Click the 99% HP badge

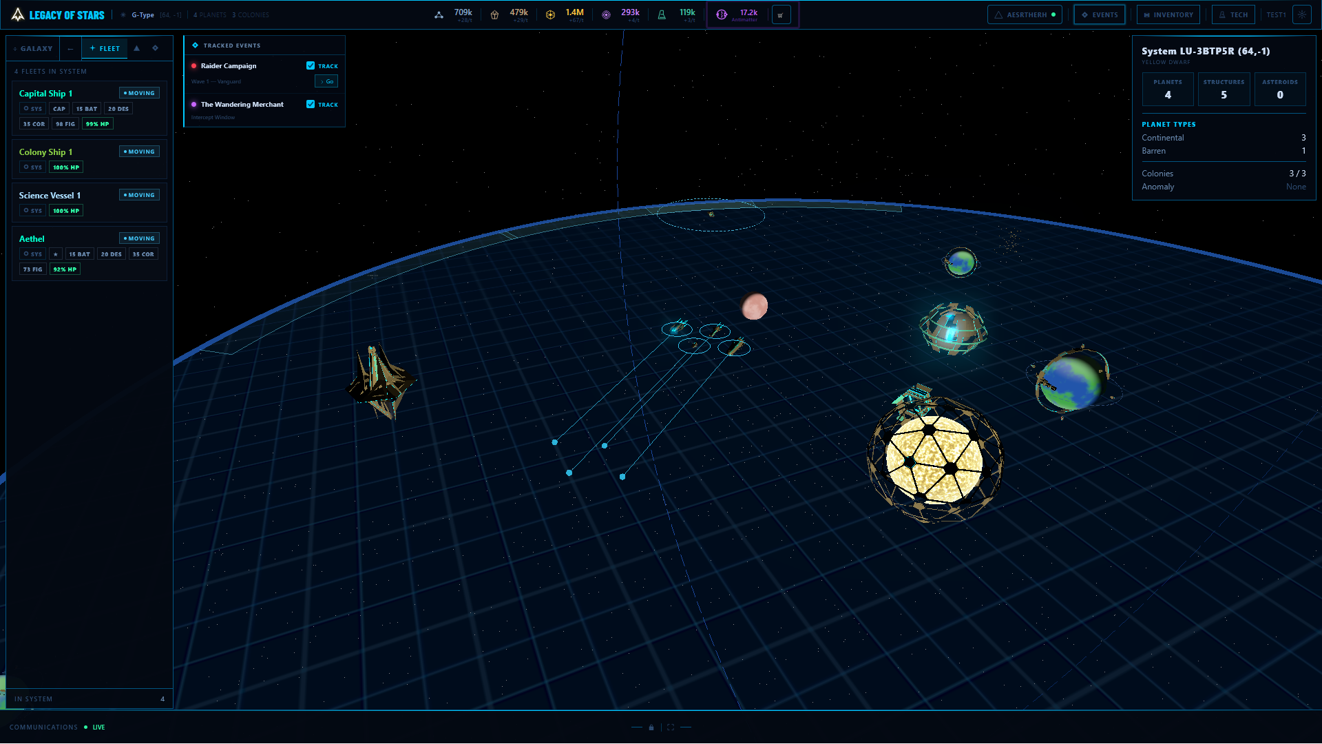point(97,124)
